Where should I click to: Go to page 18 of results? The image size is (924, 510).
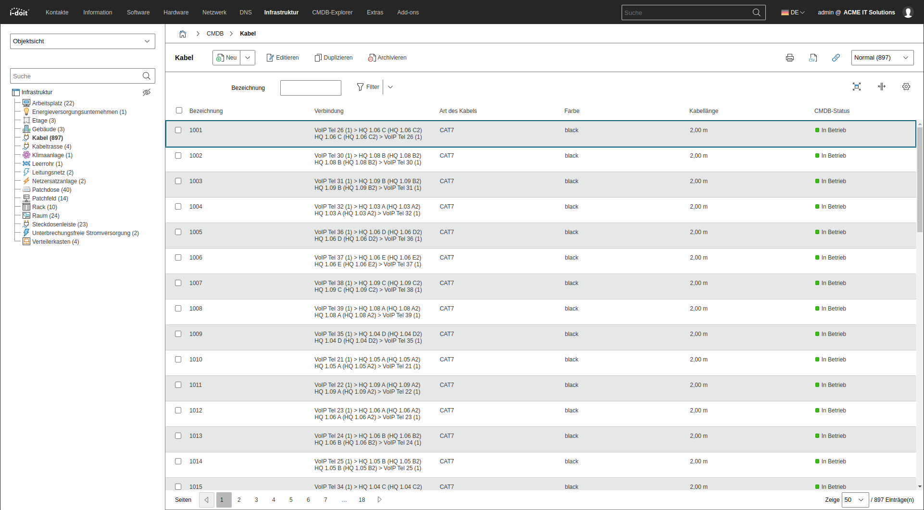(362, 500)
